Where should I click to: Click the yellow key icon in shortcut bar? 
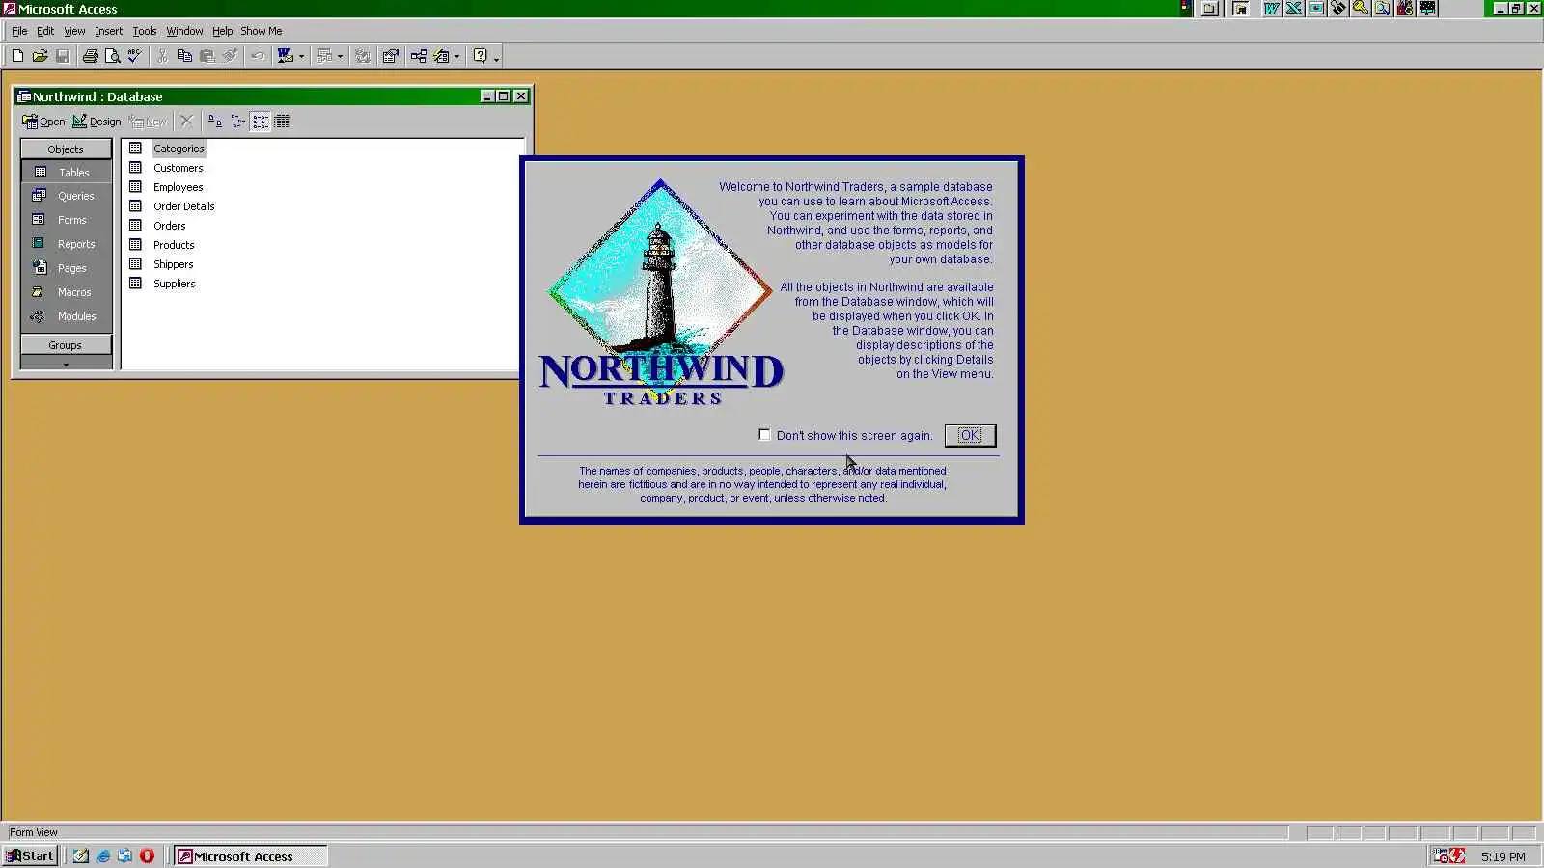click(x=1361, y=9)
